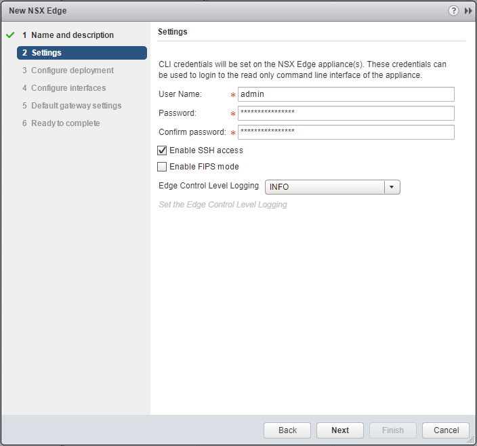Click the Confirm password field

pos(346,132)
